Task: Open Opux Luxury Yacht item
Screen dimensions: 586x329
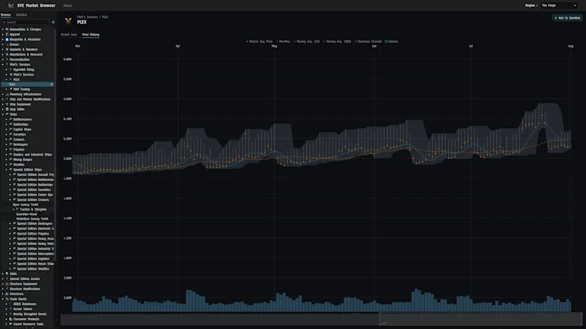Action: [26, 205]
